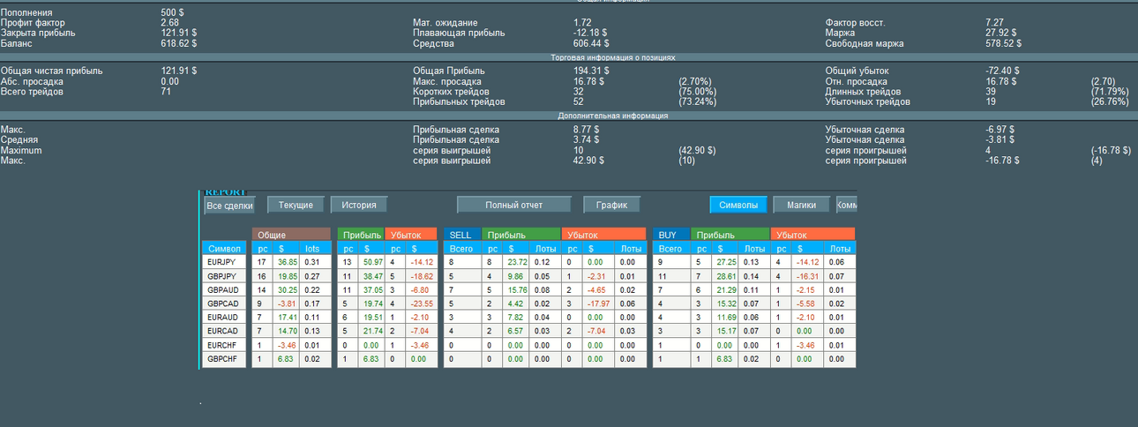Select the GBPJPY symbol row

(x=225, y=276)
